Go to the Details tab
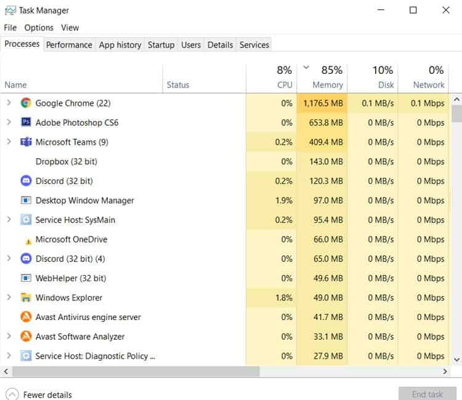462x400 pixels. click(220, 45)
